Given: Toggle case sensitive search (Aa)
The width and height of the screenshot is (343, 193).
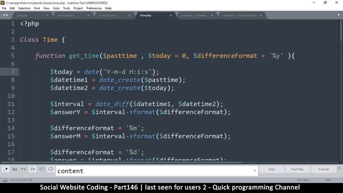Looking at the screenshot, I should (14, 169).
